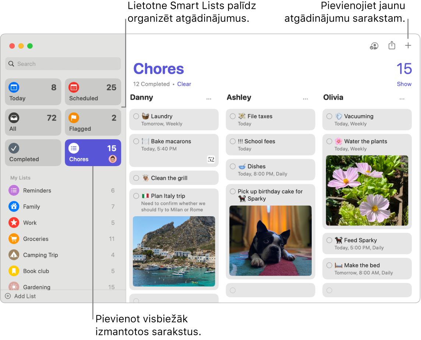Click the dog photo on Sparky's reminder
Screen dimensions: 421x340
(x=270, y=241)
